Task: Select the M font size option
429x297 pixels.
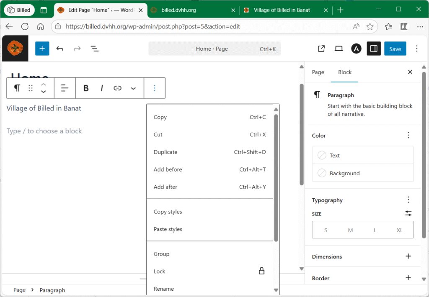Action: 350,230
